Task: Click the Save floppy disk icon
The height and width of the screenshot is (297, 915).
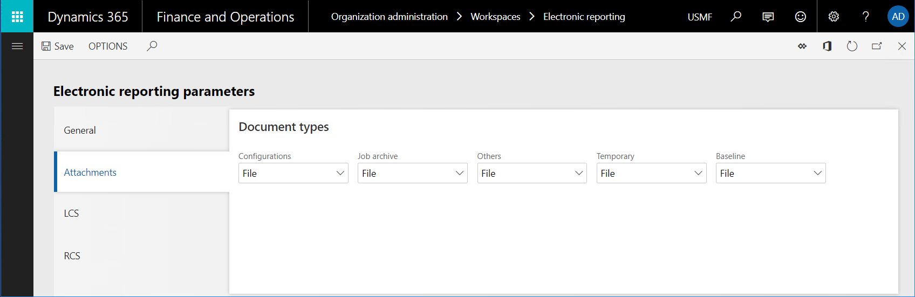Action: point(46,46)
